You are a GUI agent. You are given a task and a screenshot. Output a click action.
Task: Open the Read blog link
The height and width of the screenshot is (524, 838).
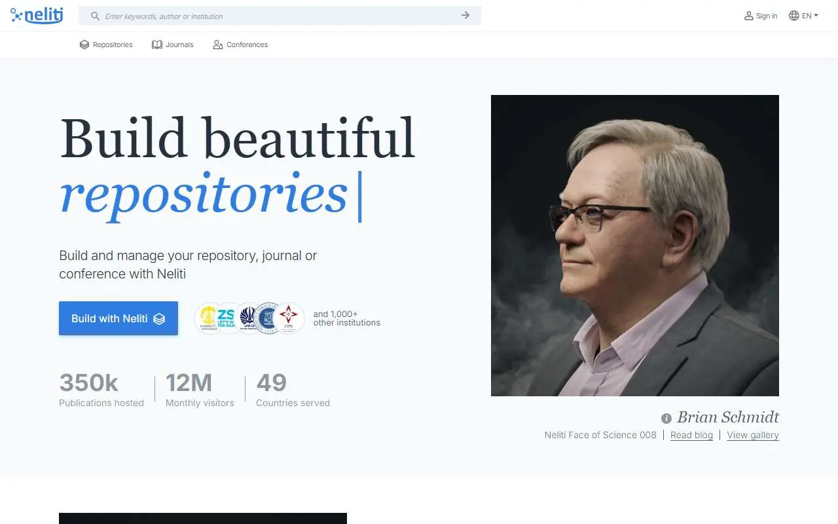[x=691, y=435]
